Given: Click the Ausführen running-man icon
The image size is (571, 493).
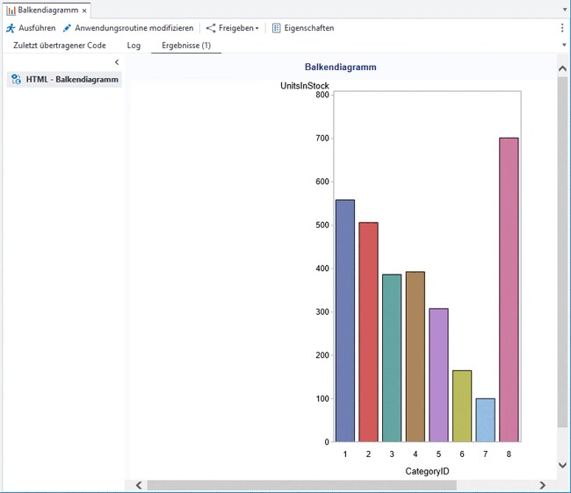Looking at the screenshot, I should (11, 28).
